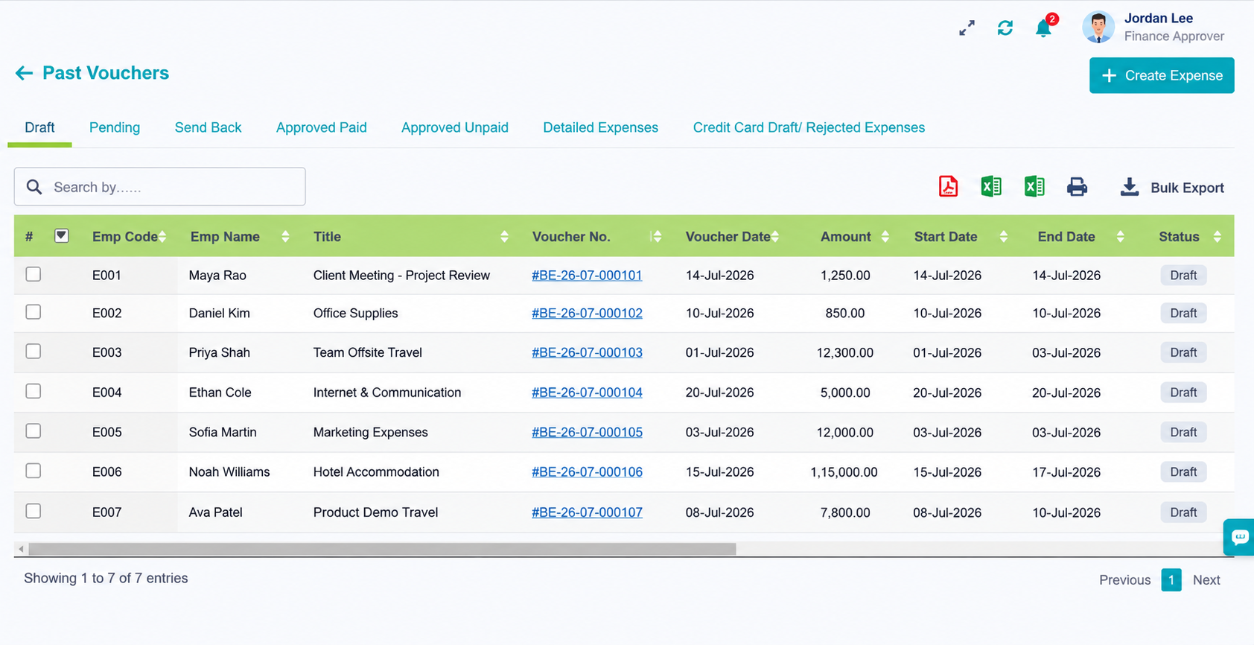The width and height of the screenshot is (1254, 645).
Task: Click page number 1 button
Action: (x=1171, y=579)
